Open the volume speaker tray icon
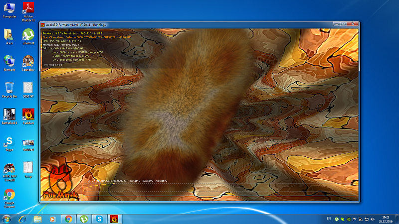The image size is (399, 224). click(x=373, y=219)
